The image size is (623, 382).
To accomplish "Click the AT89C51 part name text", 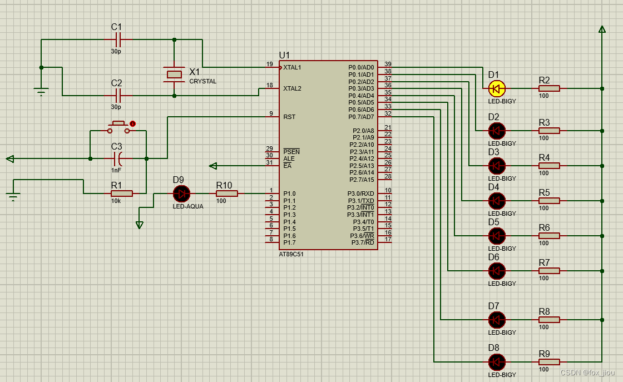I will [x=291, y=254].
